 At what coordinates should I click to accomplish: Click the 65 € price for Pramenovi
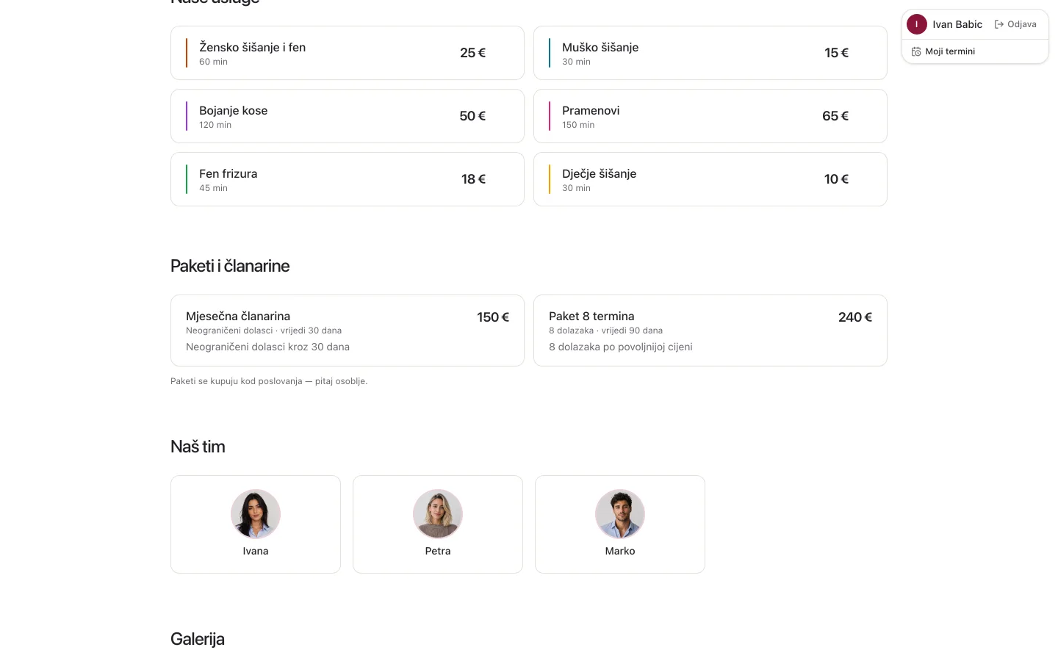835,116
